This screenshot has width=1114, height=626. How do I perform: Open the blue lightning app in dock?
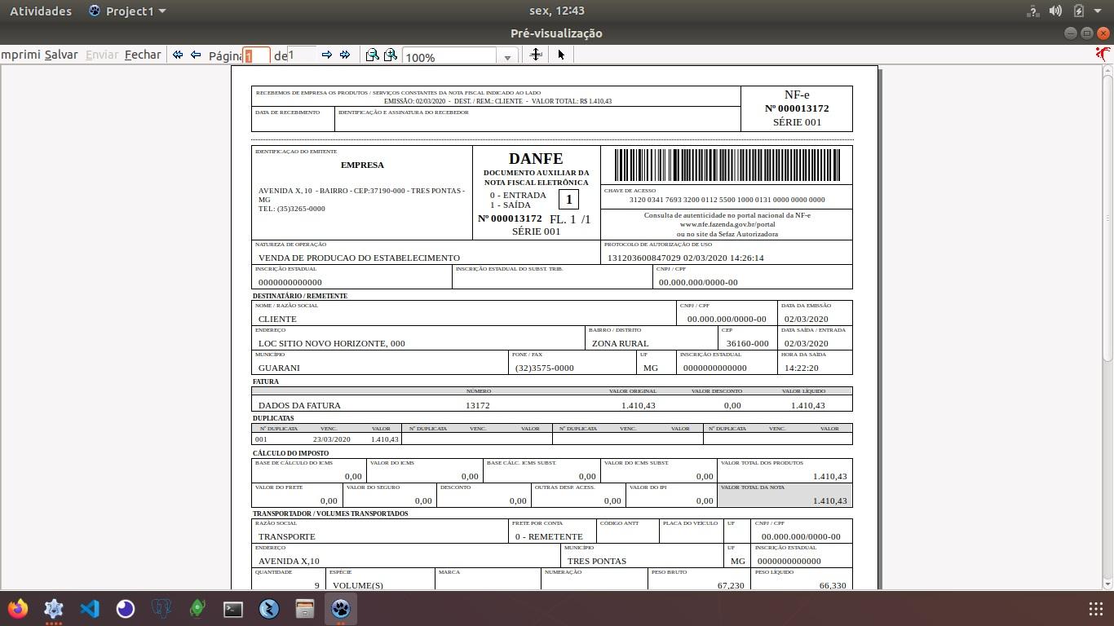[269, 609]
